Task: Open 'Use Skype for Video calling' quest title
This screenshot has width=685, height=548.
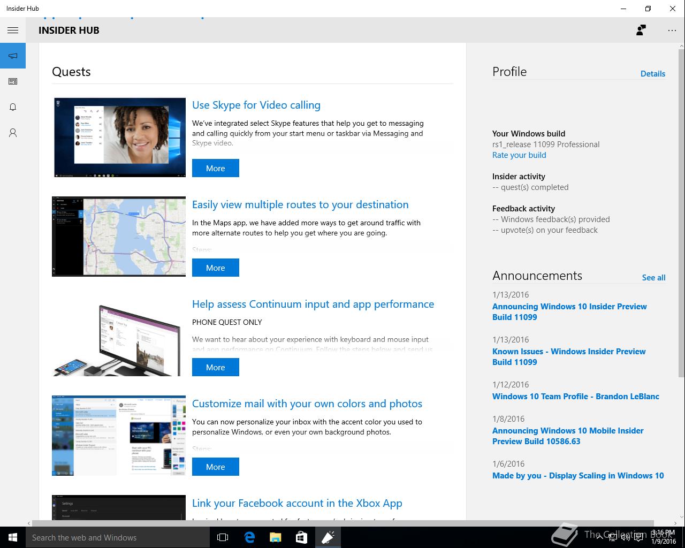Action: [x=256, y=105]
